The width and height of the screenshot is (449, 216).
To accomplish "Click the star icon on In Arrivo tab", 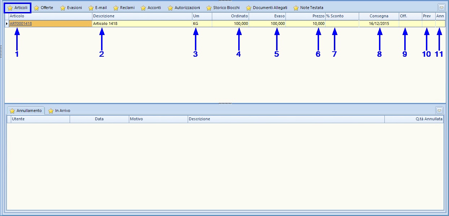I will pyautogui.click(x=51, y=111).
